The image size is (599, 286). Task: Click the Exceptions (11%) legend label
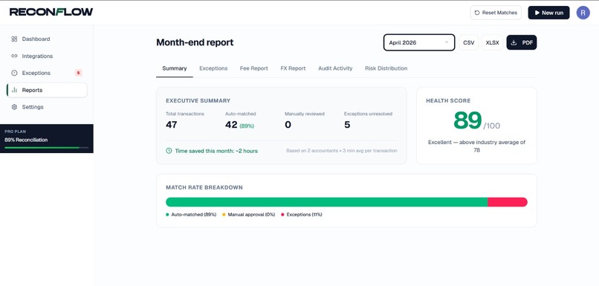point(304,215)
